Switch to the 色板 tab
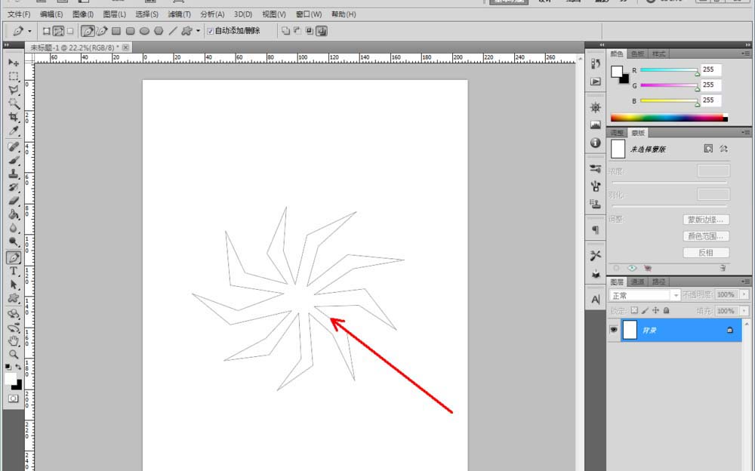Image resolution: width=755 pixels, height=471 pixels. coord(637,54)
